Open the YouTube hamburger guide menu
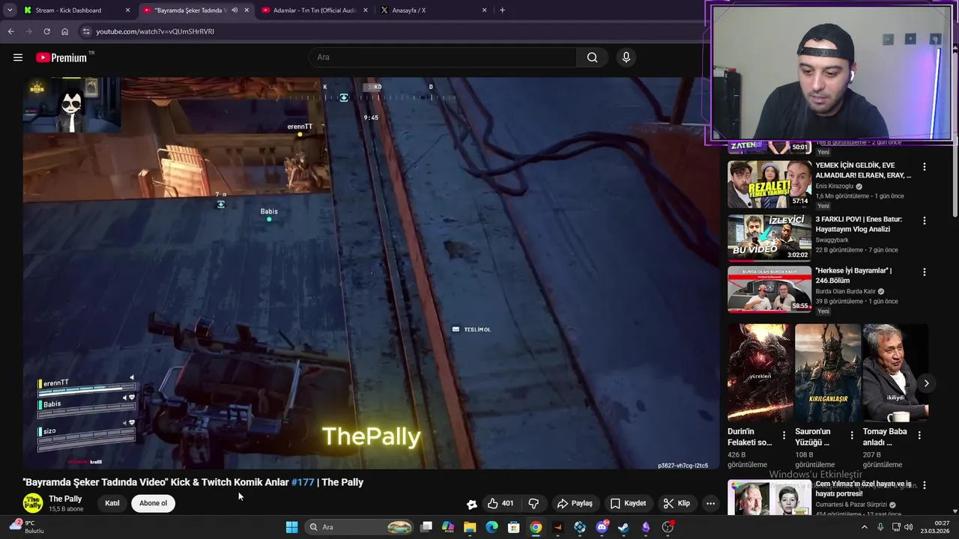Image resolution: width=959 pixels, height=539 pixels. point(18,58)
